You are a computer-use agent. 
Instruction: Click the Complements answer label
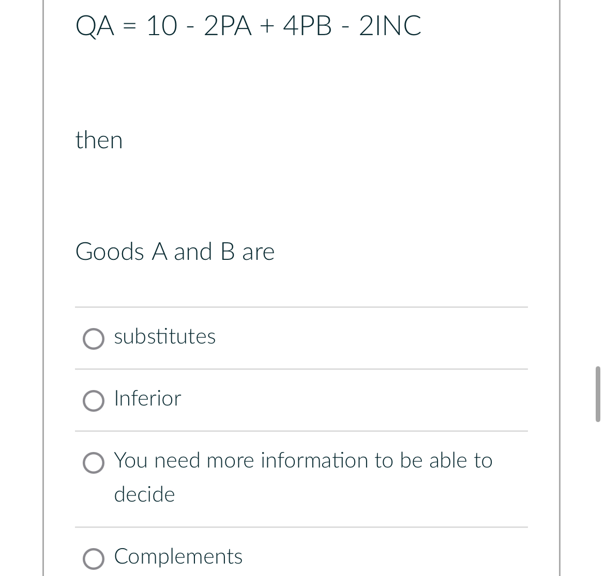(x=178, y=557)
